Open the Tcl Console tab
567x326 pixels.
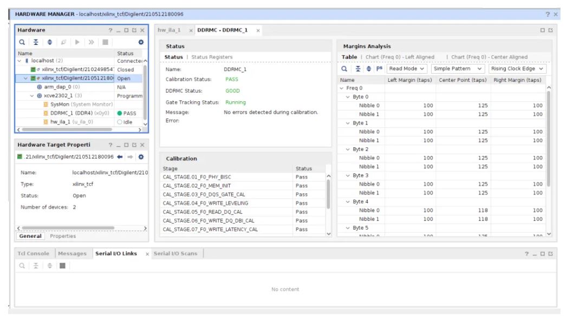pos(33,254)
